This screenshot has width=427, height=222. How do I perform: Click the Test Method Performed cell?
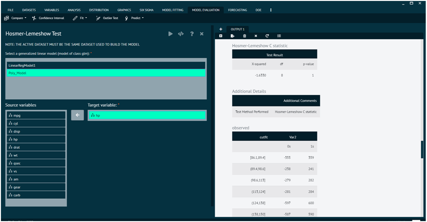[x=251, y=111]
